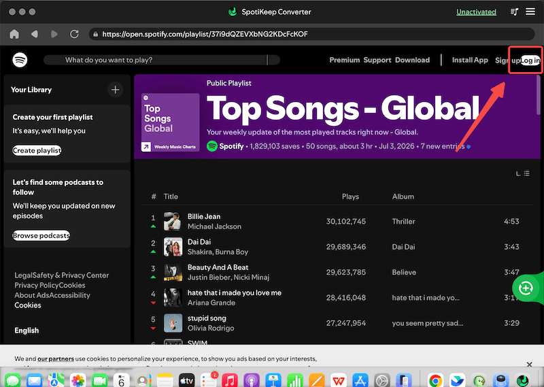Screen dimensions: 544x387
Task: Open the our partners link in cookie banner
Action: point(56,358)
